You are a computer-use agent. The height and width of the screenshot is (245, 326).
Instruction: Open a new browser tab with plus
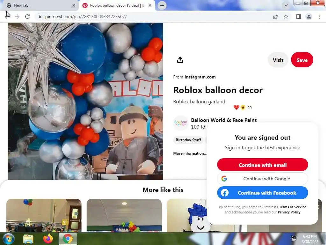162,5
